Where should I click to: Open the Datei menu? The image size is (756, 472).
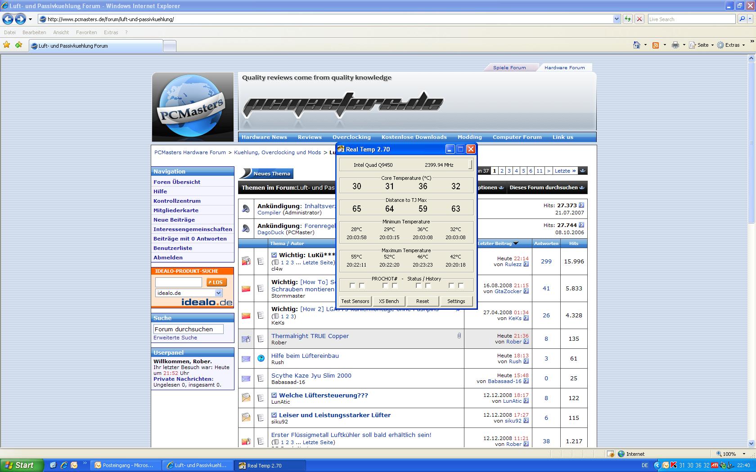pyautogui.click(x=9, y=32)
